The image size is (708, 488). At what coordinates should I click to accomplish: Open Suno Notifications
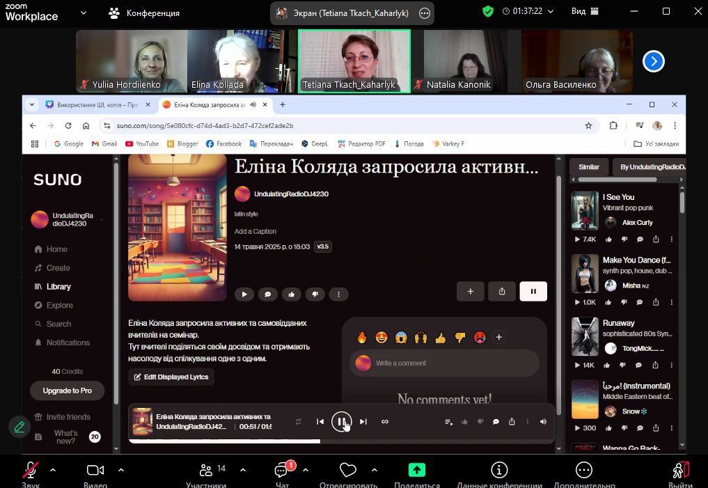62,343
